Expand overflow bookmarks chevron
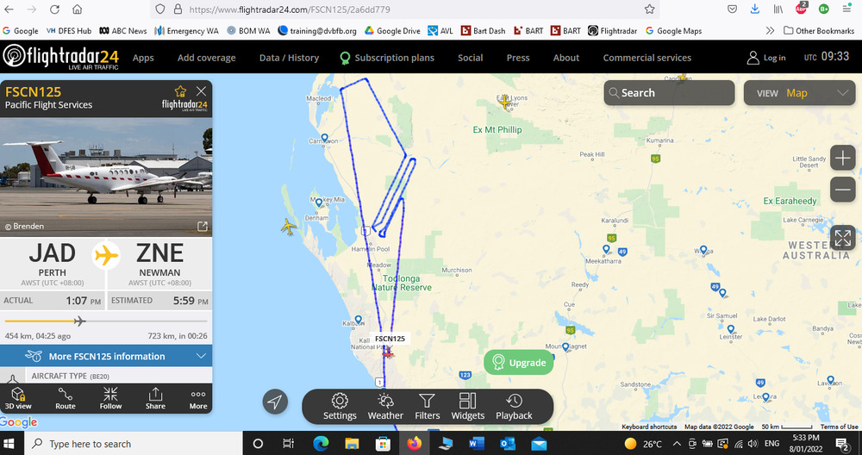Screen dimensions: 862x455 point(770,31)
